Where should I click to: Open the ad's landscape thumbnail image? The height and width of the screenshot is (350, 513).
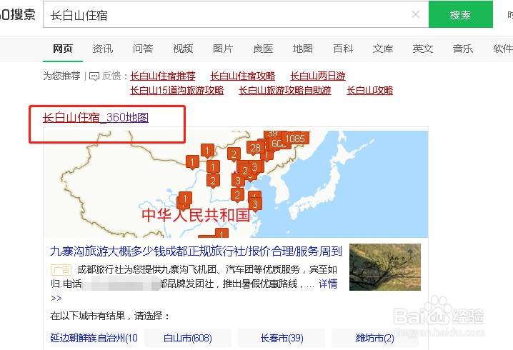(x=385, y=267)
